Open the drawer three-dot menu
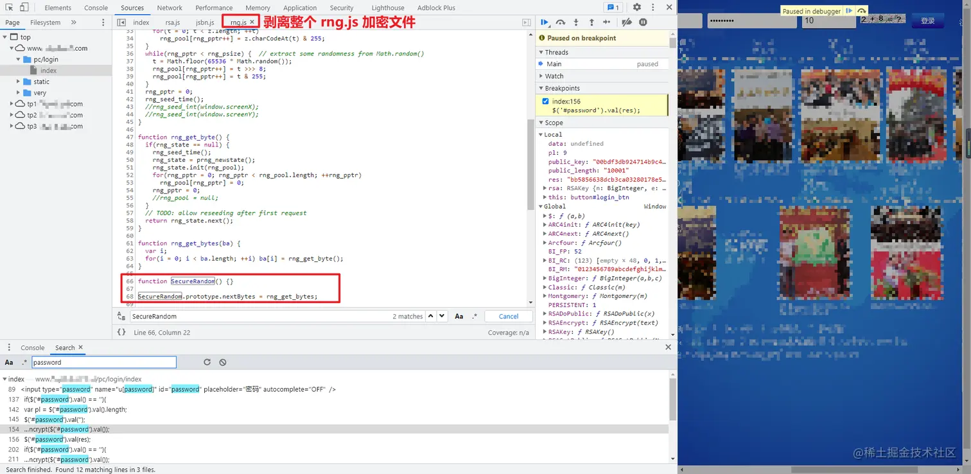 click(x=8, y=347)
